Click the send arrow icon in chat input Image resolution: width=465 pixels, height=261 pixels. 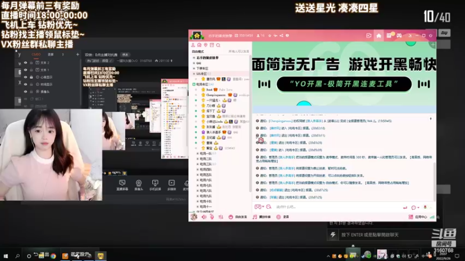pyautogui.click(x=405, y=208)
